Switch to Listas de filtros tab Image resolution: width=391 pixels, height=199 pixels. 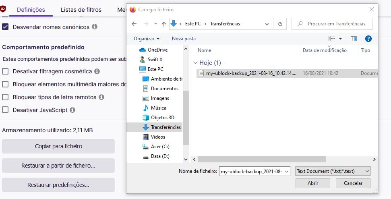pyautogui.click(x=81, y=10)
